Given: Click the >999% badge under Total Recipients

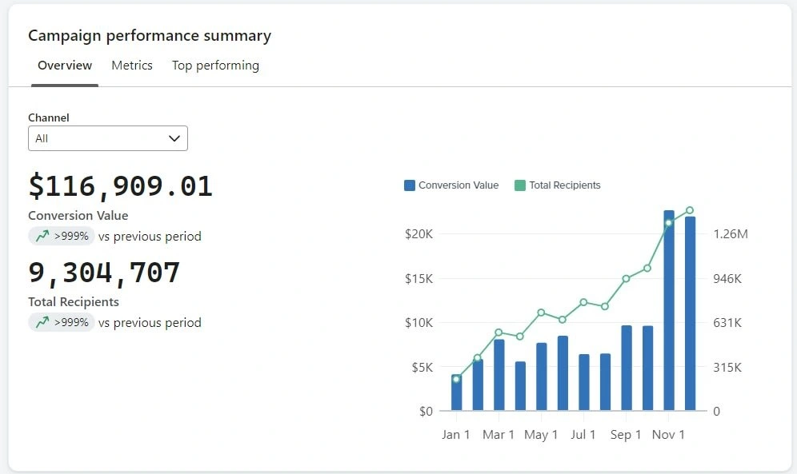Looking at the screenshot, I should pyautogui.click(x=62, y=322).
